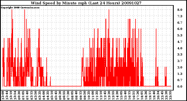Select the 05:45 time label

click(x=56, y=95)
